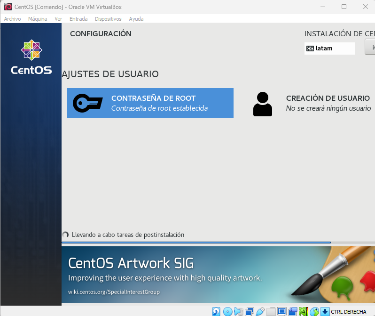Click the CentOS Artwork SIG banner
The height and width of the screenshot is (316, 375).
point(218,274)
